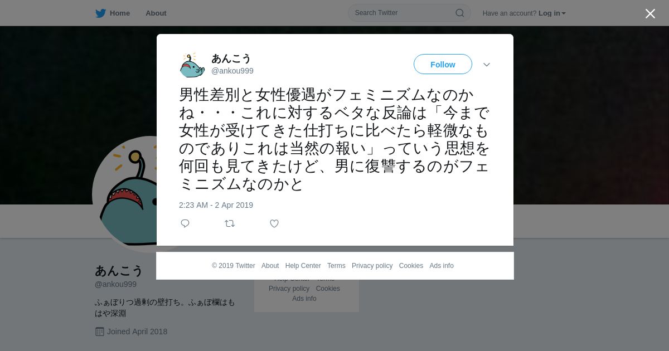The image size is (669, 351).
Task: Click the Twitter bird logo icon
Action: pyautogui.click(x=100, y=13)
